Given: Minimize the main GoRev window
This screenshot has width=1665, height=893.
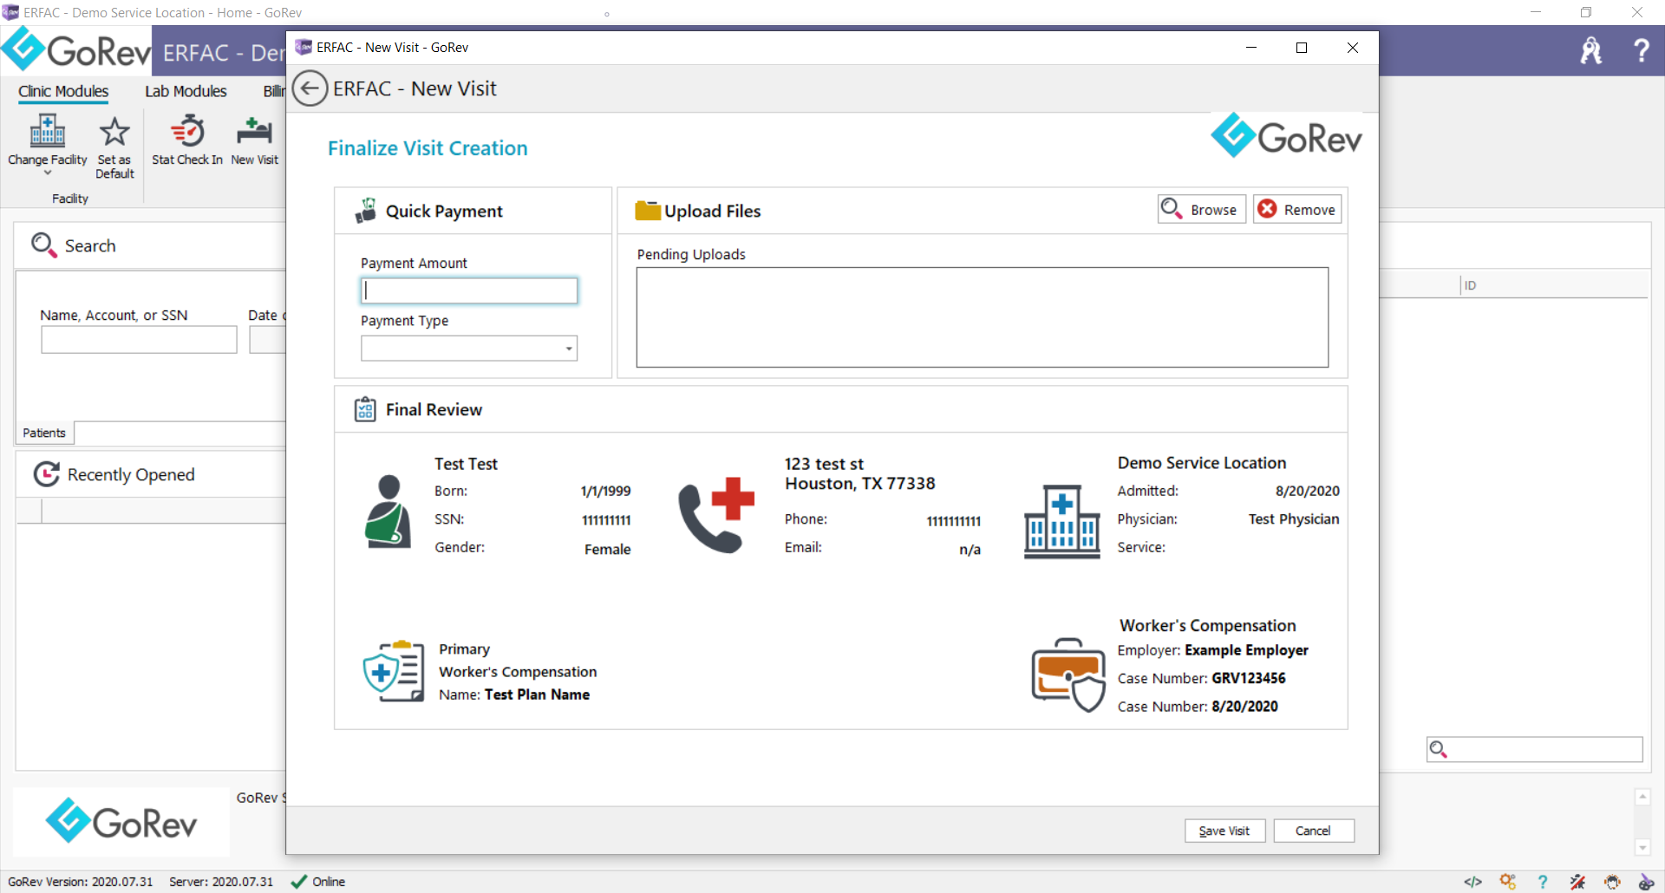Looking at the screenshot, I should click(1536, 12).
